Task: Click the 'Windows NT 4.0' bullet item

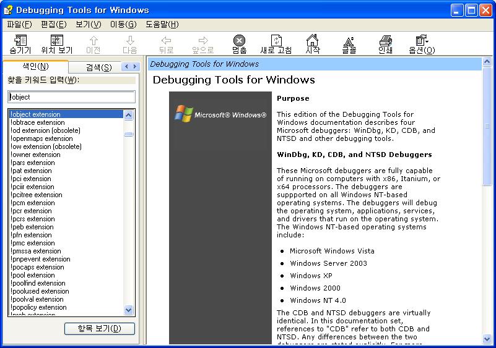Action: click(318, 300)
